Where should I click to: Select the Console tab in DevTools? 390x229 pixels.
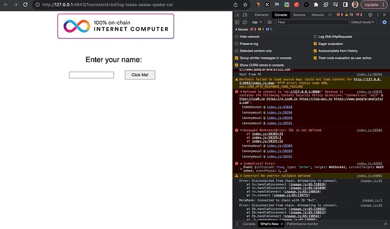point(281,15)
